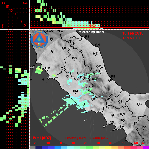Click the "-20" dBZ scale value
Viewport: 149px width, 149px height.
point(35,143)
